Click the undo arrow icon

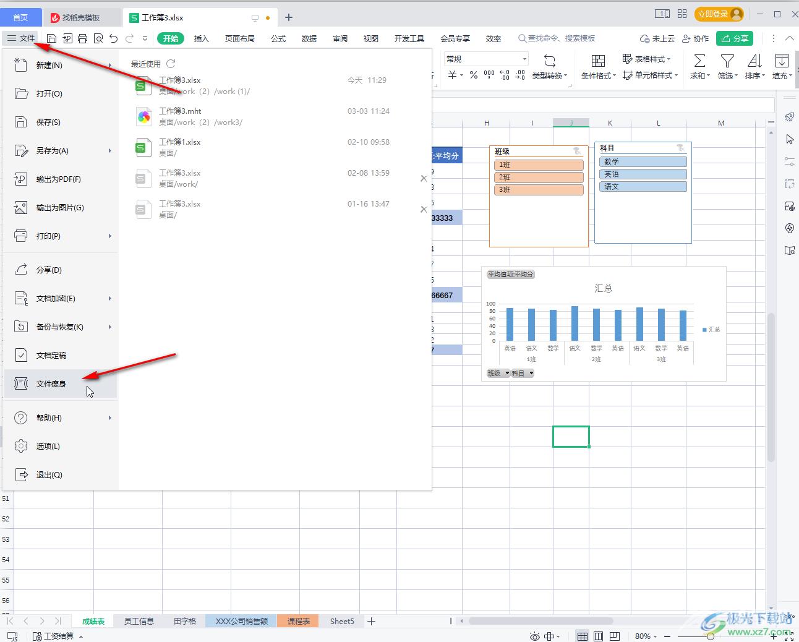pyautogui.click(x=114, y=38)
